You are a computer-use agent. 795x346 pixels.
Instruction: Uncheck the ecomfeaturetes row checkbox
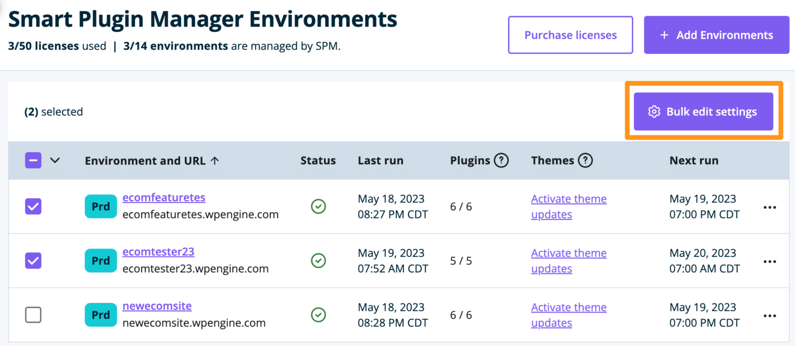[x=33, y=206]
